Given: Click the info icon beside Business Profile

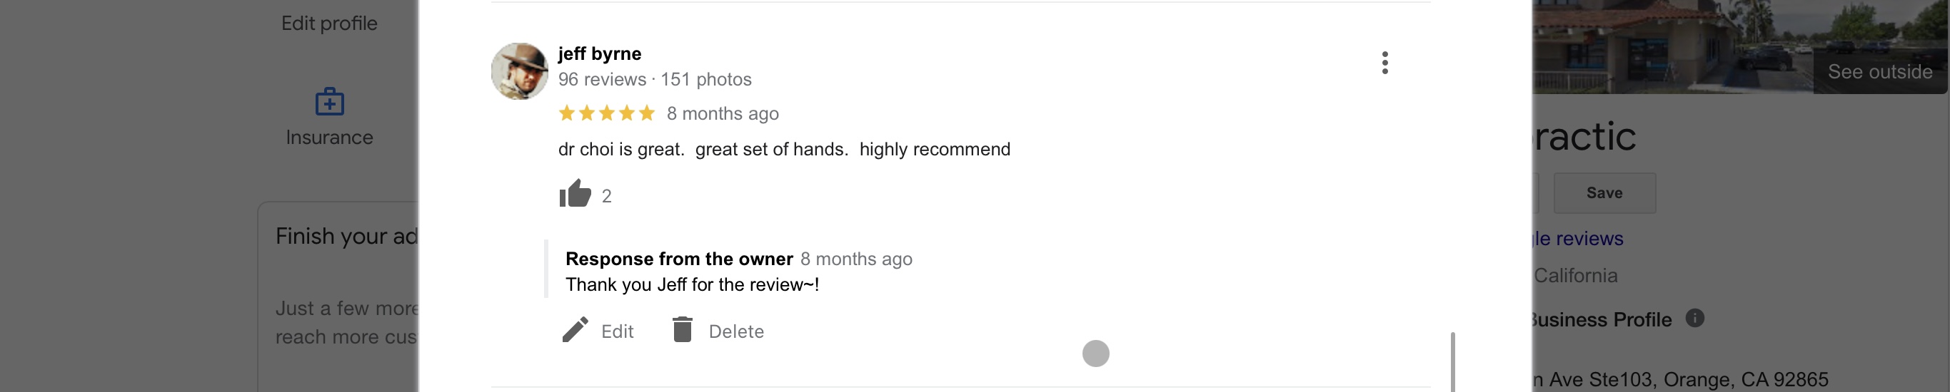Looking at the screenshot, I should click(1695, 319).
